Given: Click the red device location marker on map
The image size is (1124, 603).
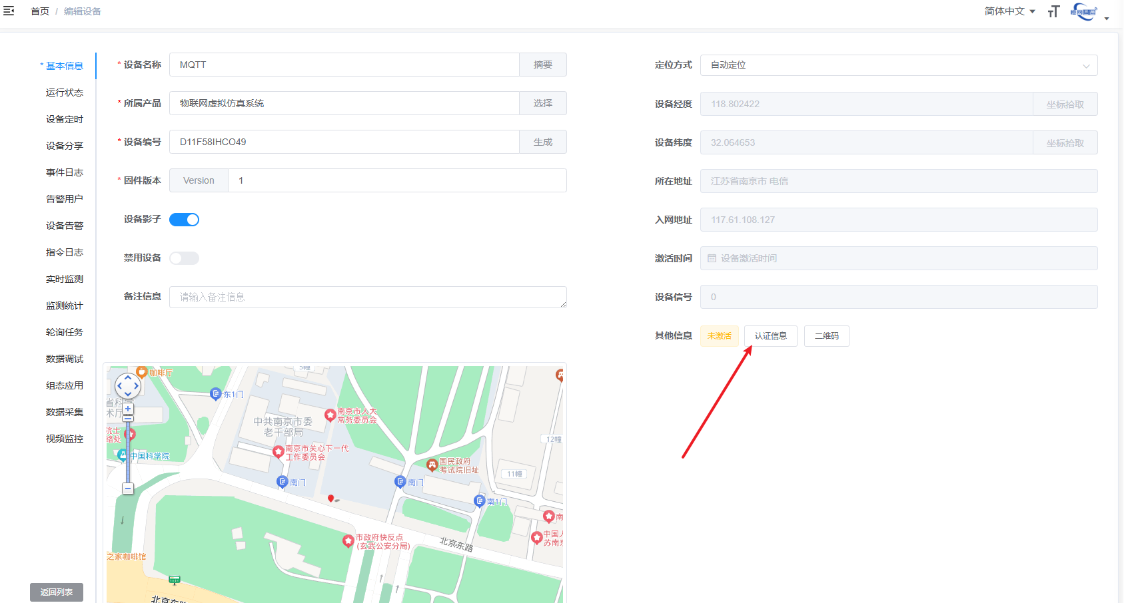Looking at the screenshot, I should (330, 498).
